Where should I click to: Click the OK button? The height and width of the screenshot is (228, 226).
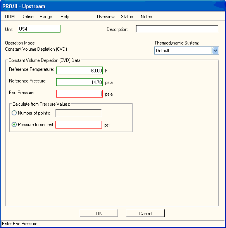(x=99, y=213)
